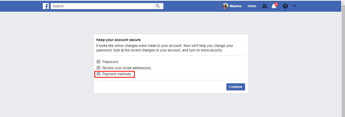The image size is (345, 117).
Task: Open the Марина profile link
Action: coord(235,6)
